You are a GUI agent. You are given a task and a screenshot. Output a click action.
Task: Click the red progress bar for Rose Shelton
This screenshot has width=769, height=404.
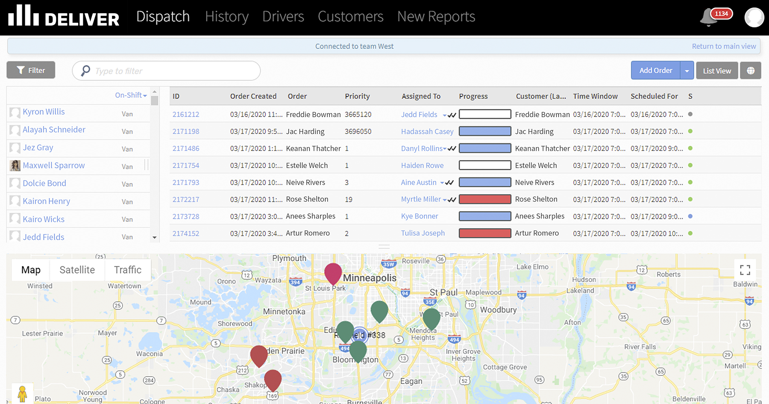pyautogui.click(x=485, y=199)
